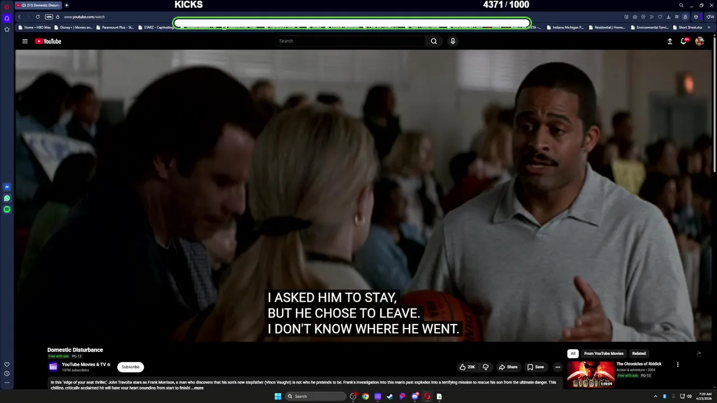
Task: Open Windows Start button
Action: coord(278,396)
